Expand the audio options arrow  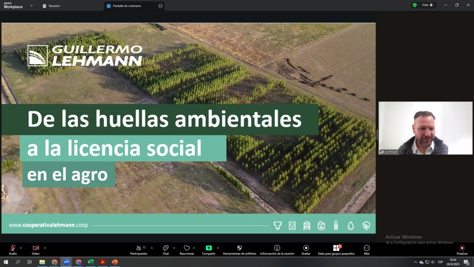click(20, 248)
